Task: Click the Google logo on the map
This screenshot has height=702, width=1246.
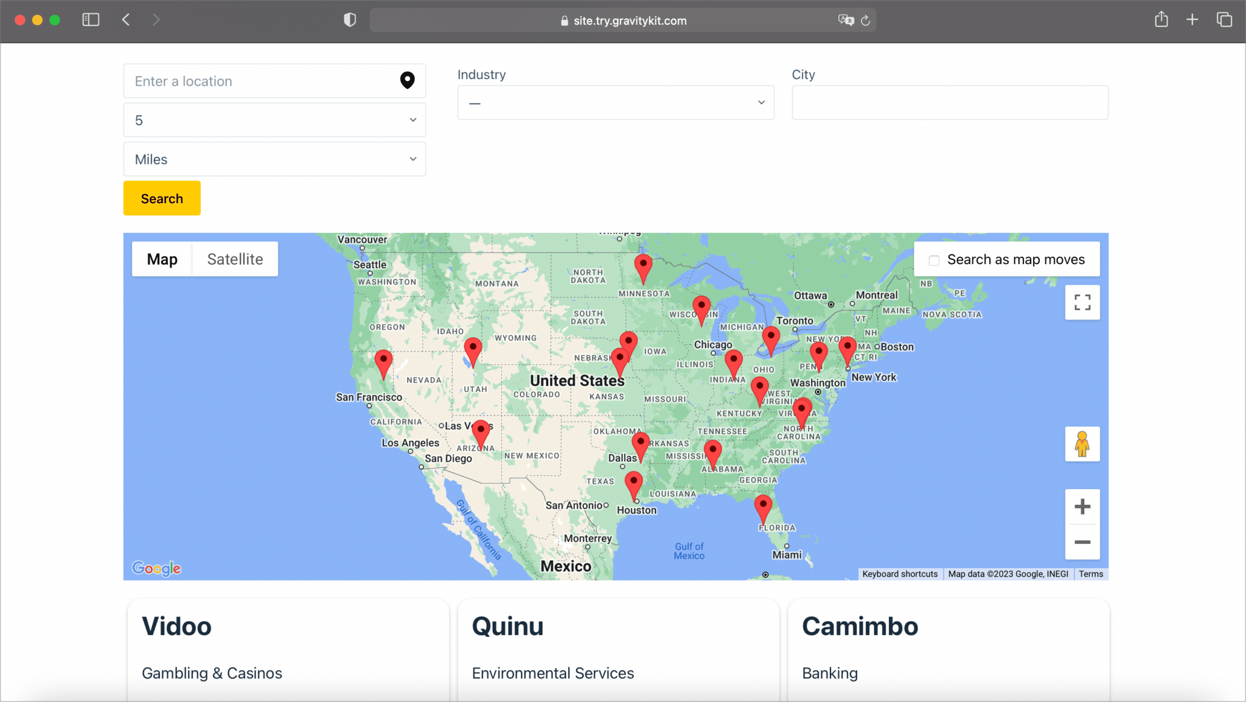Action: click(156, 568)
